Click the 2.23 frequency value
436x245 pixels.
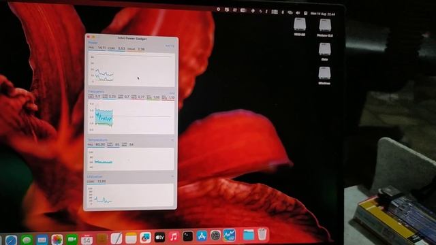click(109, 97)
